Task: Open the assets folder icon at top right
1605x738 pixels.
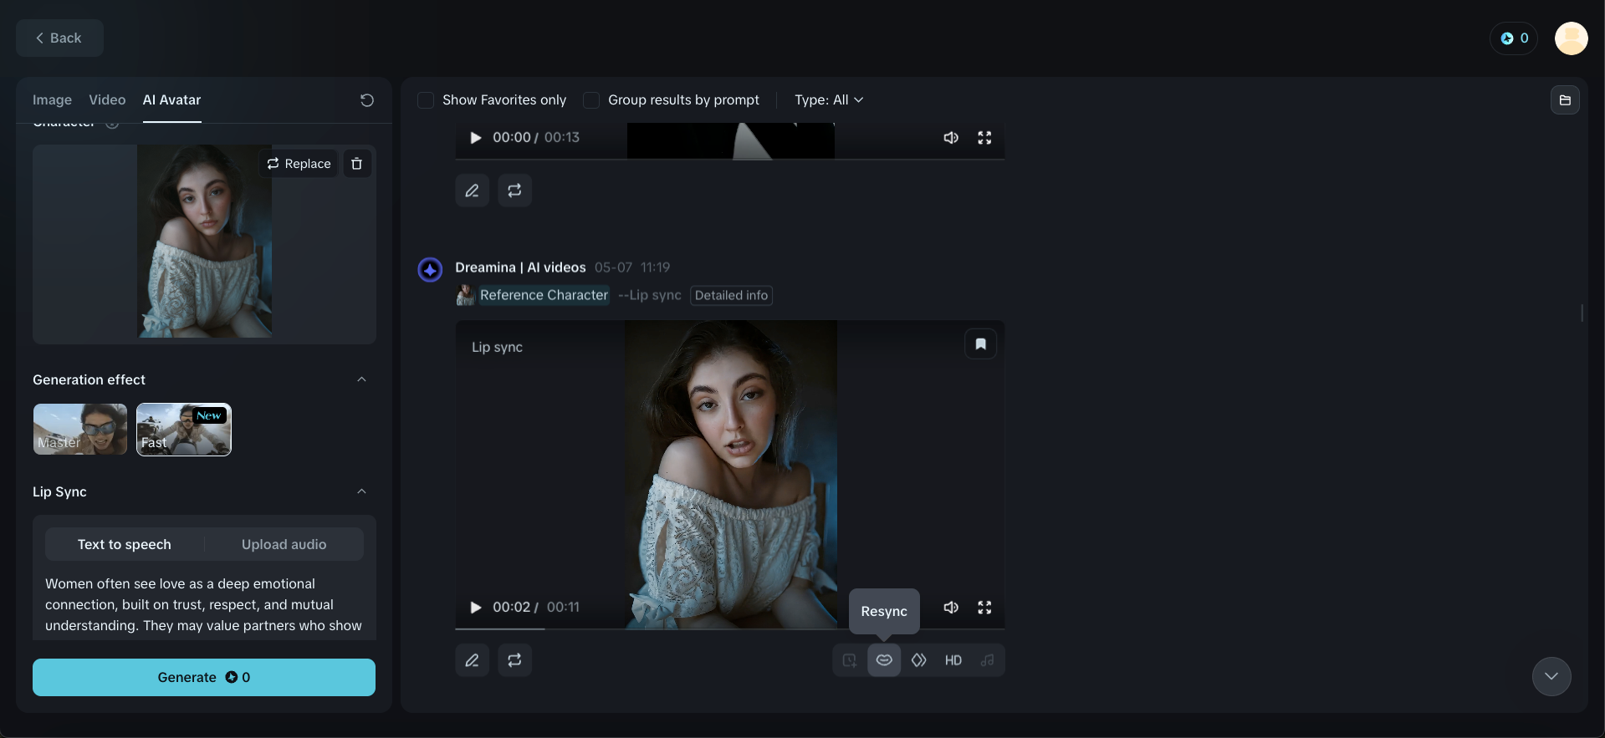Action: pyautogui.click(x=1565, y=100)
